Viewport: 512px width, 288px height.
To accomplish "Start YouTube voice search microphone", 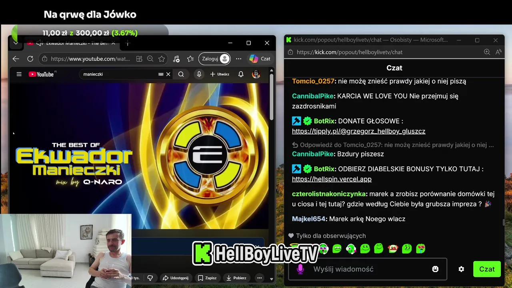I will point(199,74).
